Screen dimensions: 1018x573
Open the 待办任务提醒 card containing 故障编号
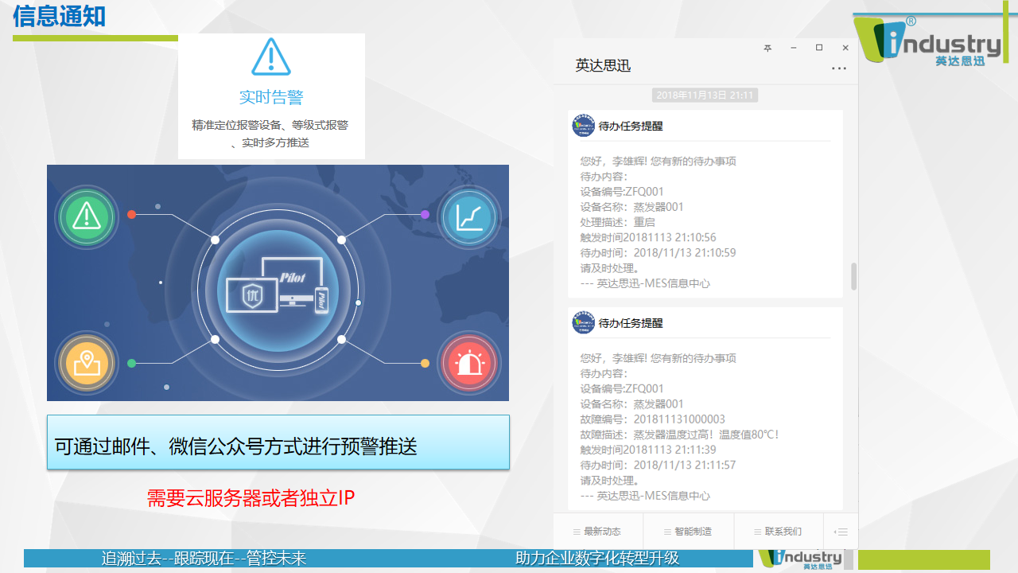tap(705, 408)
